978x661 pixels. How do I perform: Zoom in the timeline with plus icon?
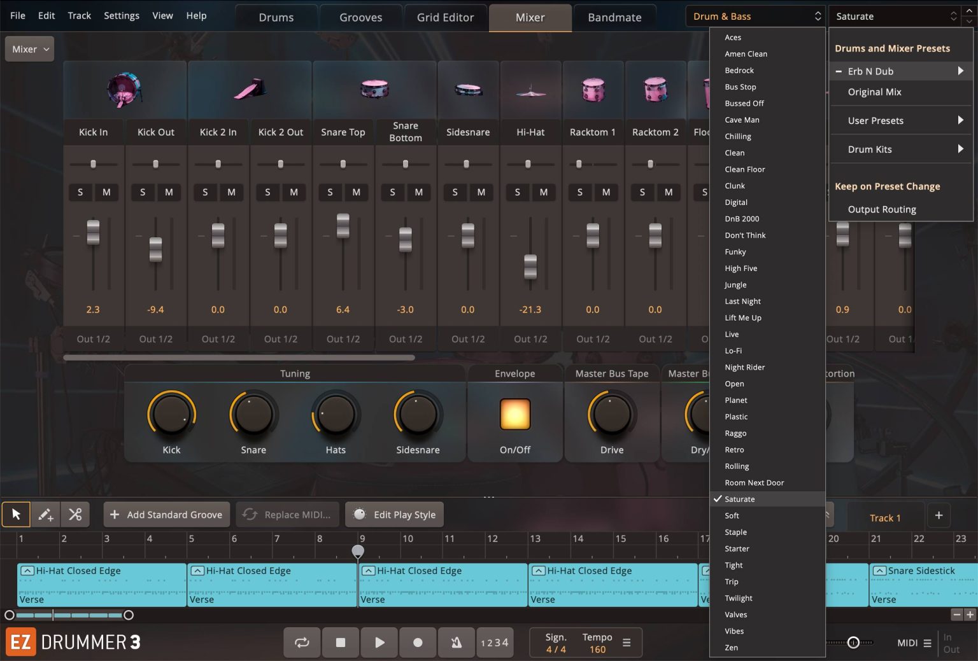[x=970, y=615]
